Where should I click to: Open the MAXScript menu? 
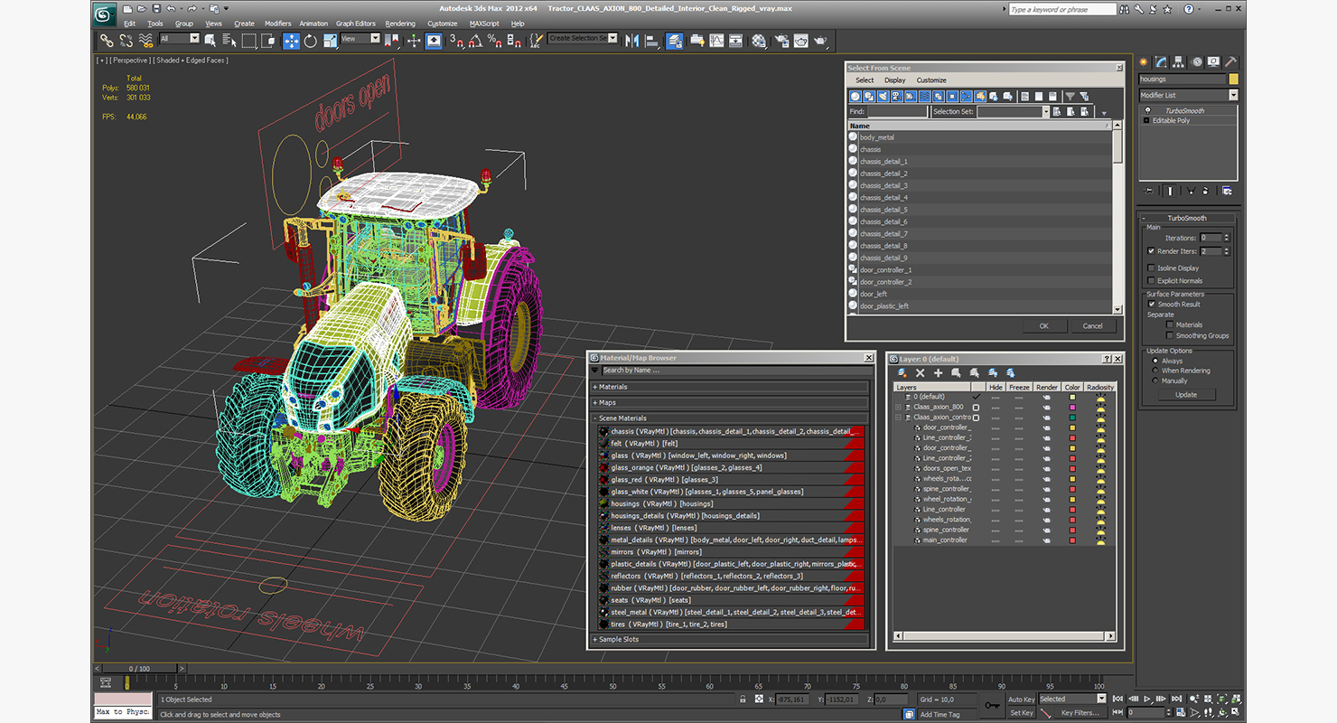[x=484, y=23]
